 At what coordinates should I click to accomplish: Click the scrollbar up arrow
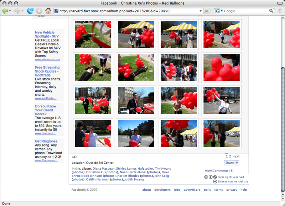(283, 194)
